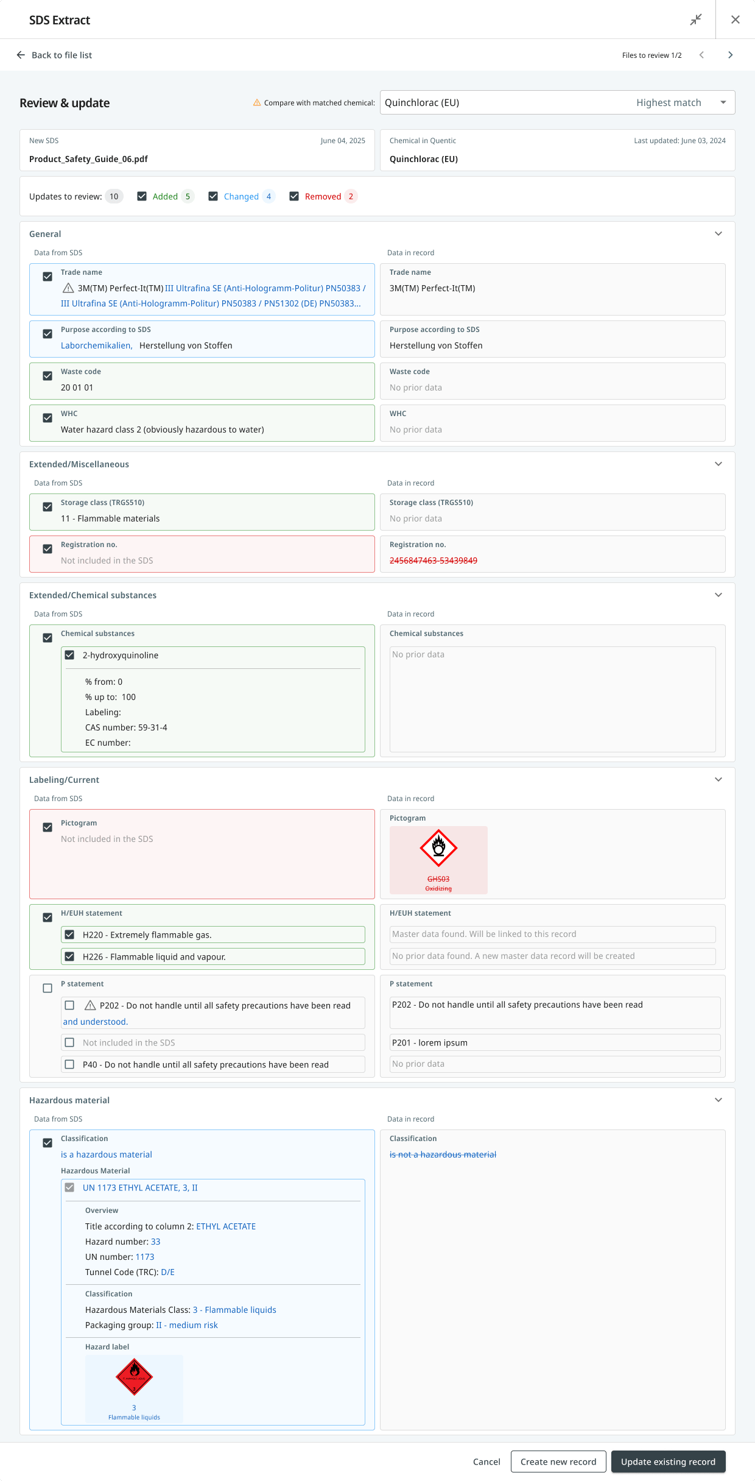Uncheck the Chemical substances update checkbox
This screenshot has width=755, height=1481.
tap(47, 638)
